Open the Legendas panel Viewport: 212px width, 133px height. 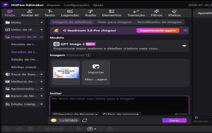(x=70, y=13)
